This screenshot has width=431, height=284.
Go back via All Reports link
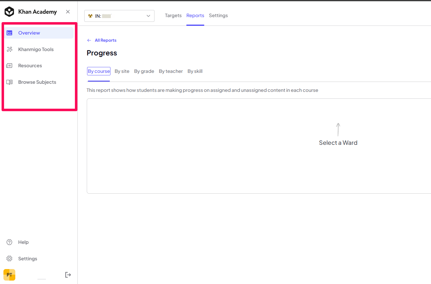pos(105,40)
